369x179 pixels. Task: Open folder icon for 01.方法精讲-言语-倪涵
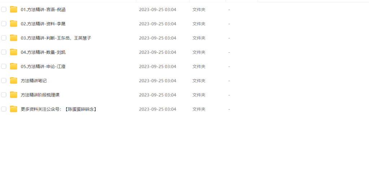[14, 10]
